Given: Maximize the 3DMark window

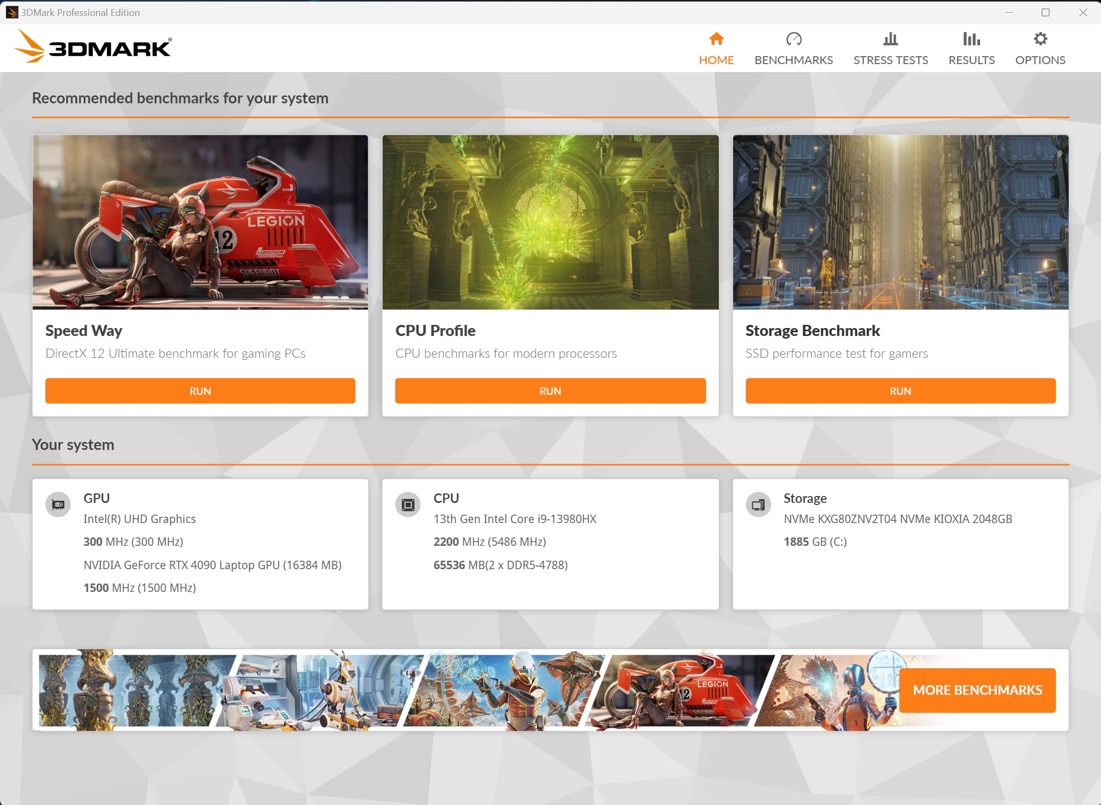Looking at the screenshot, I should tap(1045, 12).
